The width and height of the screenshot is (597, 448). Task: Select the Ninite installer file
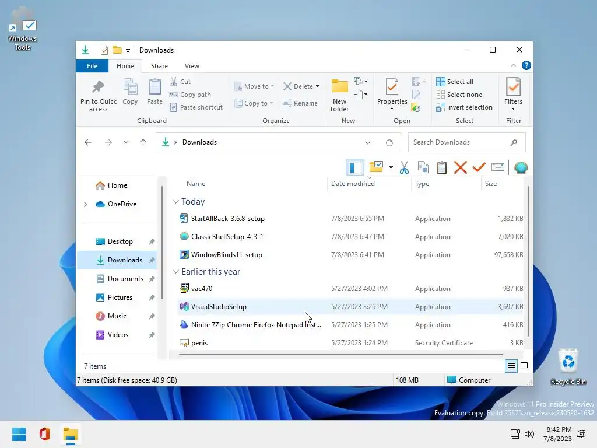point(350,325)
